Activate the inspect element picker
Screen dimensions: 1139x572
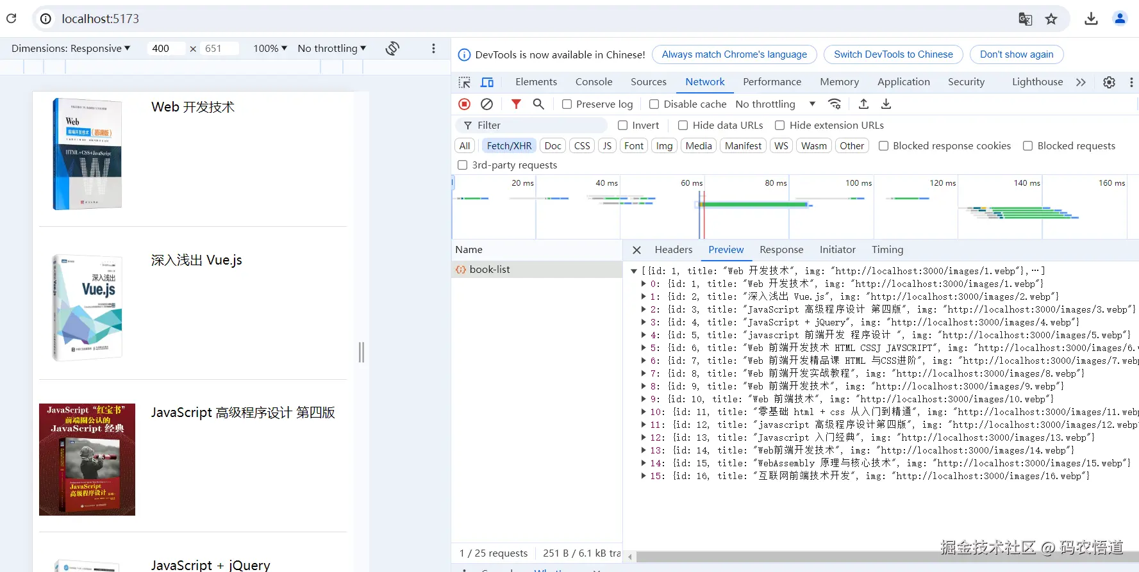coord(465,82)
